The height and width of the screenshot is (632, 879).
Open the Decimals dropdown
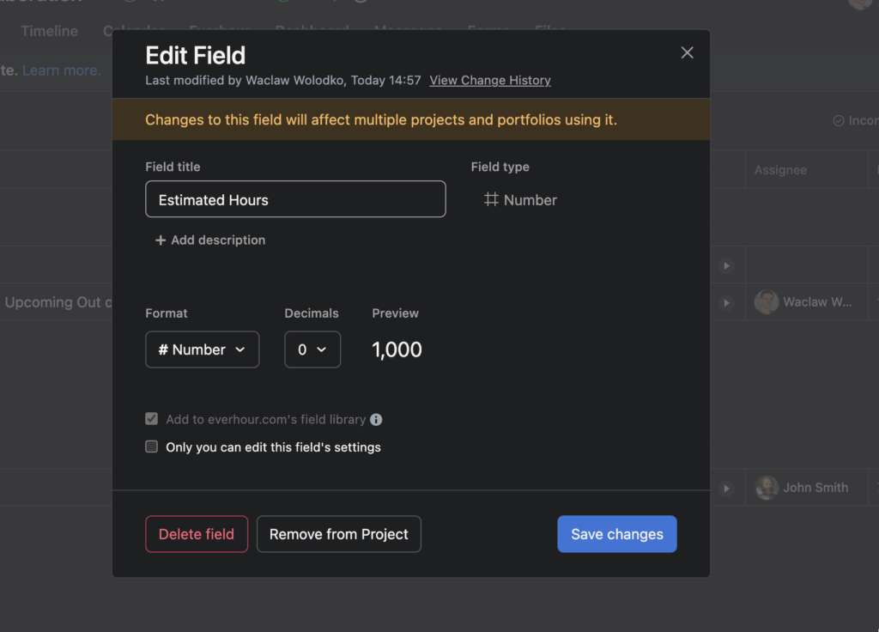(x=312, y=349)
